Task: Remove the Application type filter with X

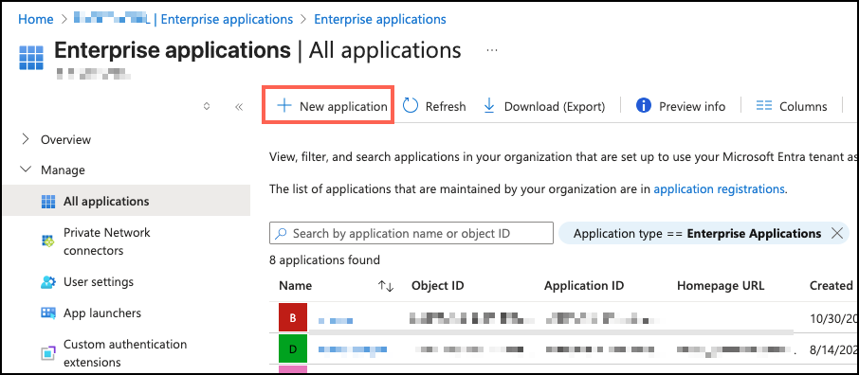Action: pyautogui.click(x=836, y=233)
